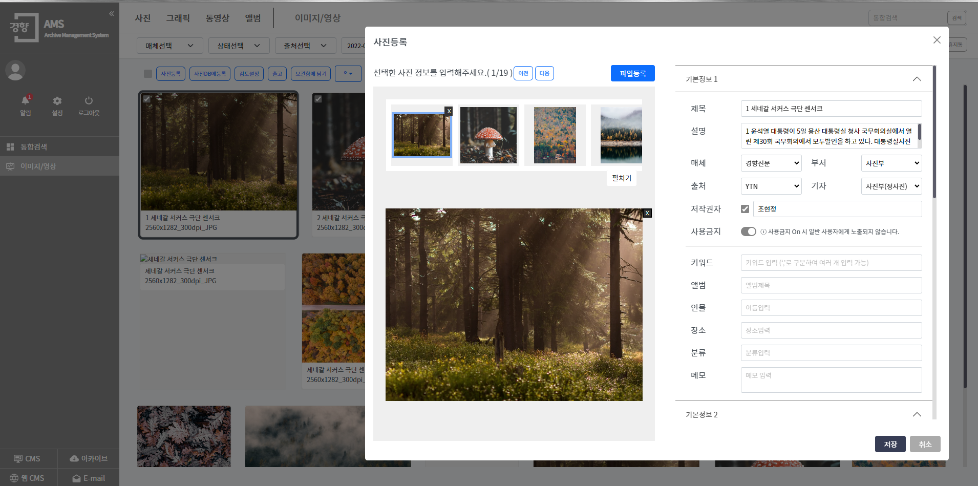Viewport: 978px width, 486px height.
Task: Remove the forest thumbnail with its X
Action: pos(449,111)
